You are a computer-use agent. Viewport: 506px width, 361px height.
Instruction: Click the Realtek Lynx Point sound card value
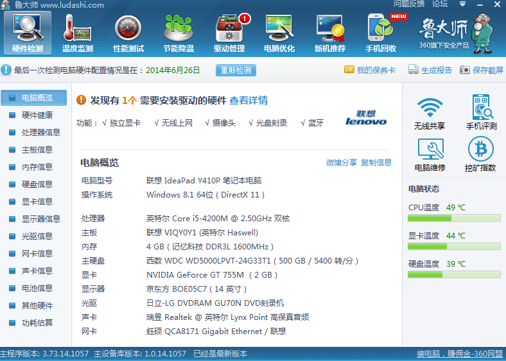pos(227,317)
